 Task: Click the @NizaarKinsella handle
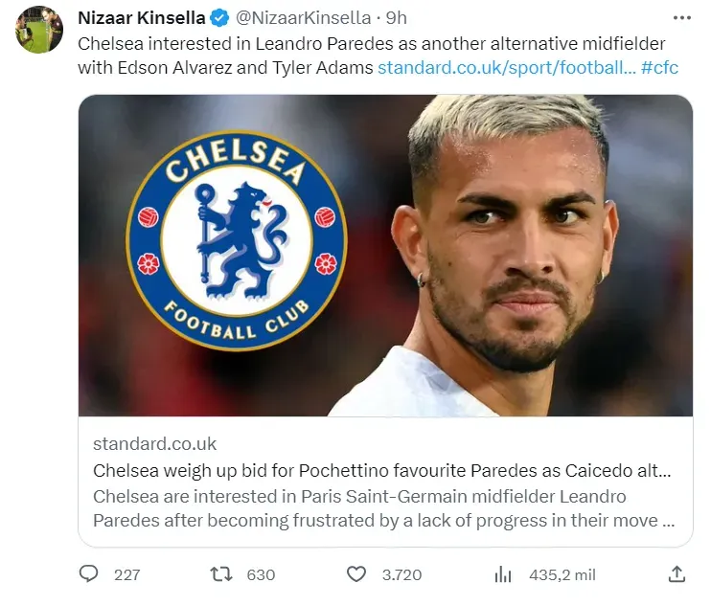coord(301,18)
